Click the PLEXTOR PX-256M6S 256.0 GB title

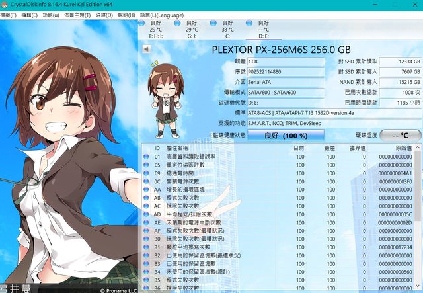pos(281,50)
